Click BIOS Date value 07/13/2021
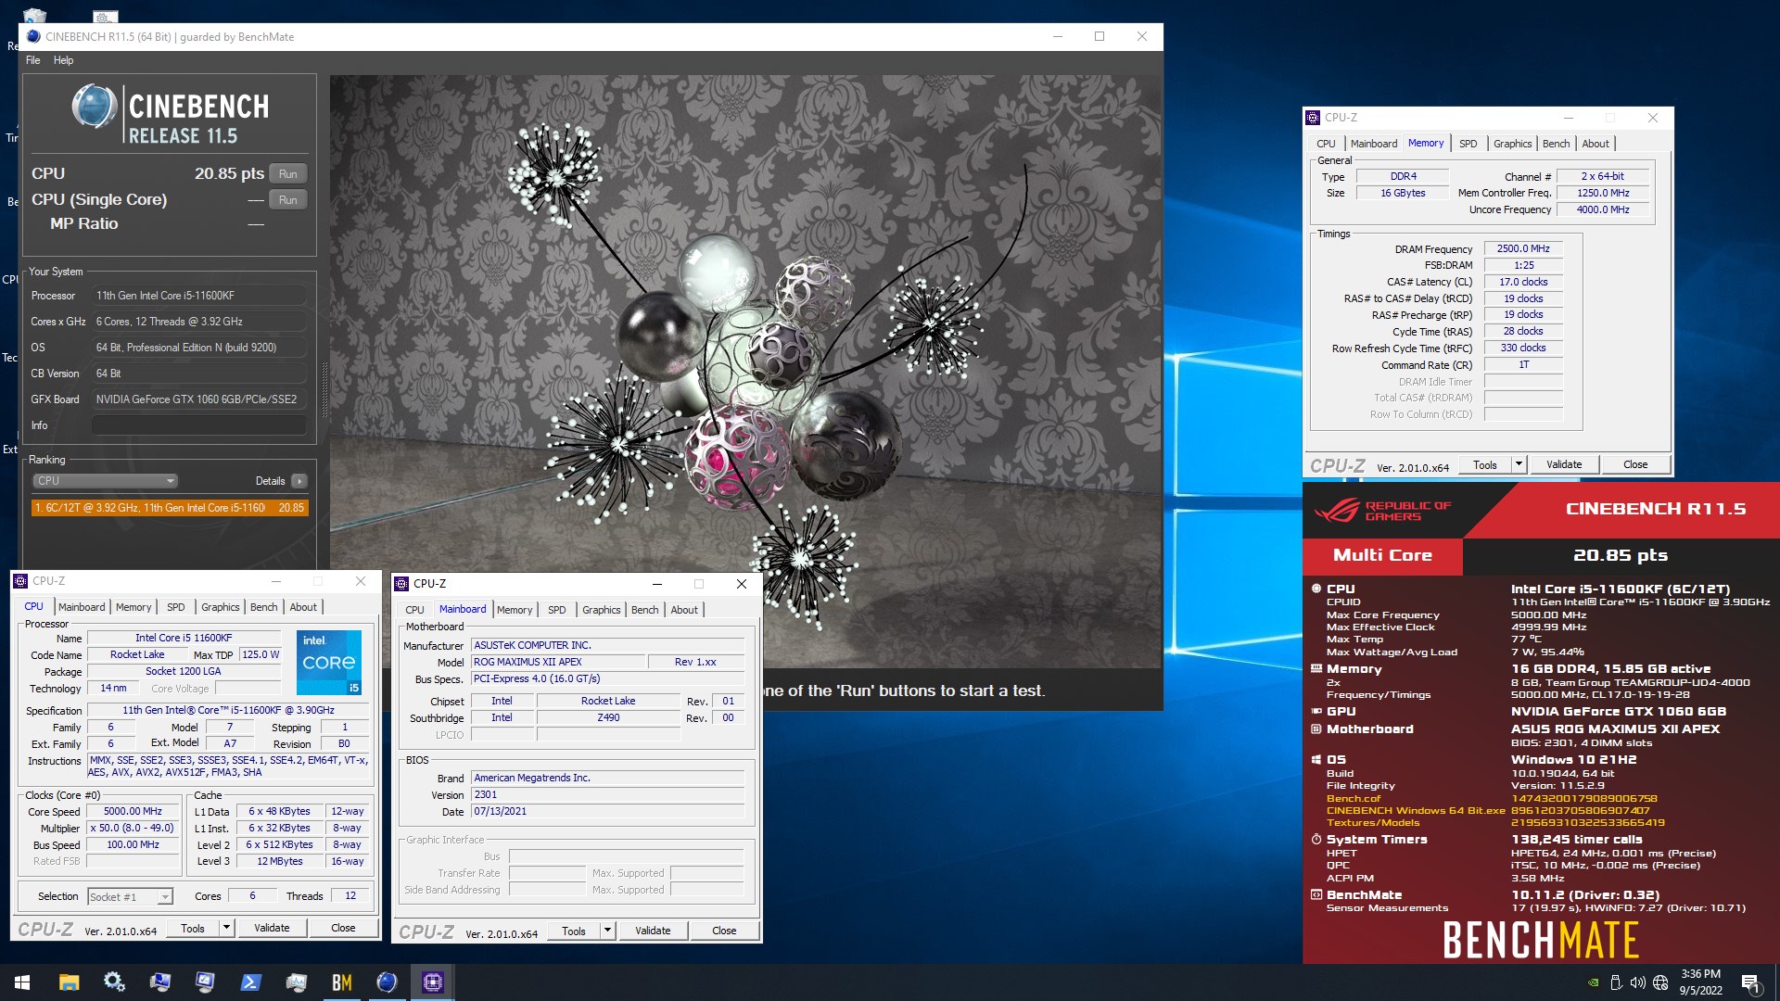 pyautogui.click(x=607, y=812)
